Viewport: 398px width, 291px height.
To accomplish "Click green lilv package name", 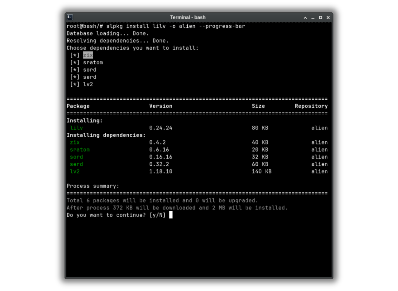I will tap(77, 128).
